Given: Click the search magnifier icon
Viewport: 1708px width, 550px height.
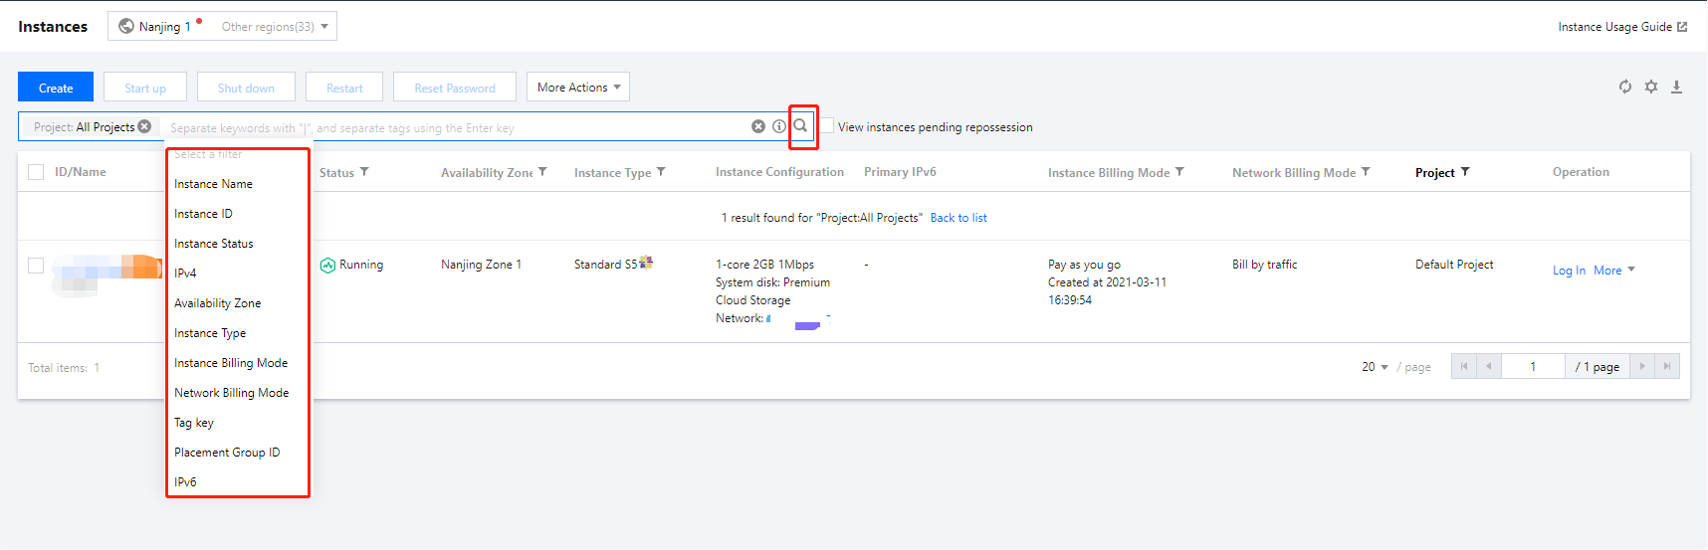Looking at the screenshot, I should (800, 126).
